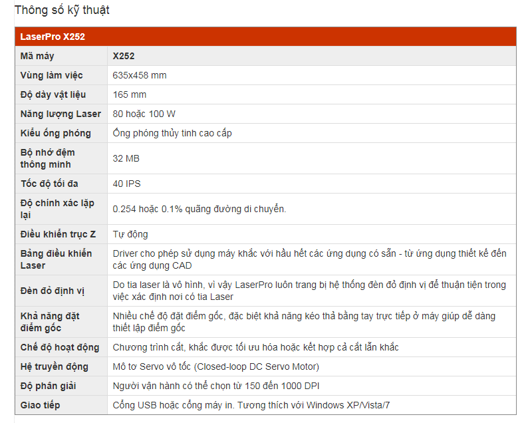Select the 'Vùng làm việc' label

tap(51, 75)
